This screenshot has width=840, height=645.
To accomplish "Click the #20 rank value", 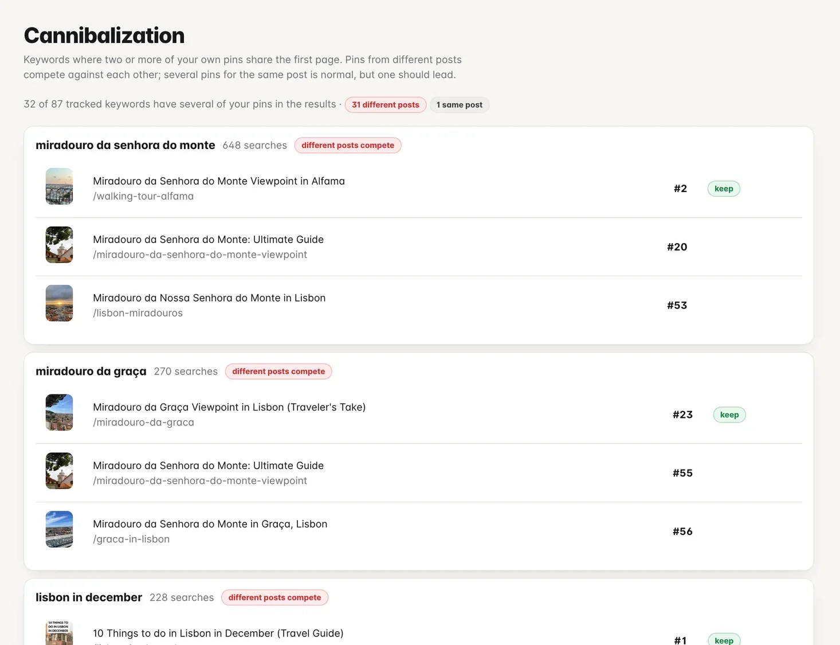I will 677,247.
